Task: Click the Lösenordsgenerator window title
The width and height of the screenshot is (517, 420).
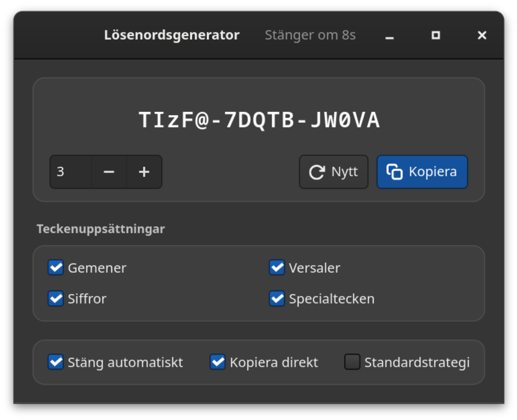Action: click(x=172, y=35)
